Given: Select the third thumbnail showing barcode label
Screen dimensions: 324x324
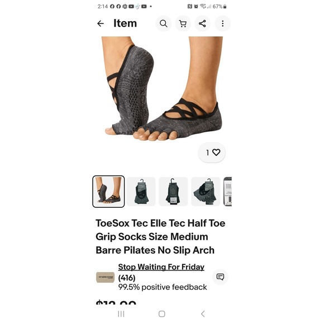Looking at the screenshot, I should click(173, 192).
